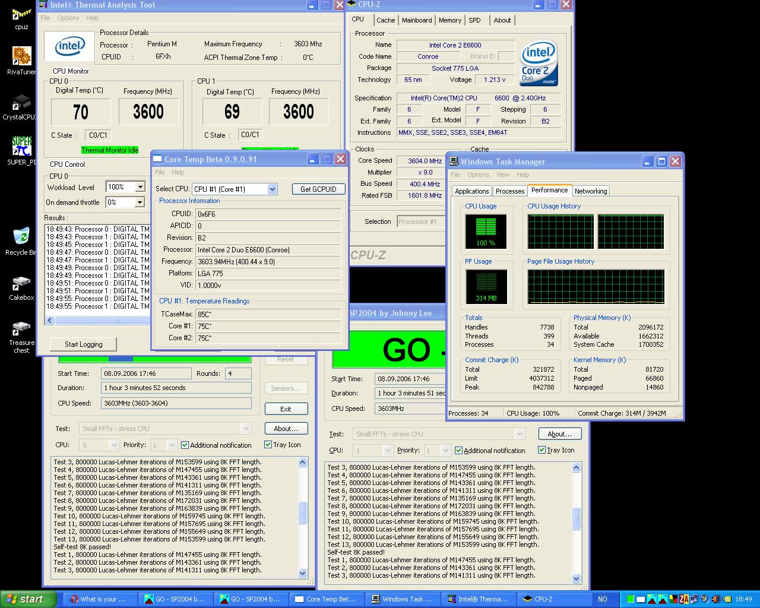Click the Core Temp title bar icon

[157, 159]
